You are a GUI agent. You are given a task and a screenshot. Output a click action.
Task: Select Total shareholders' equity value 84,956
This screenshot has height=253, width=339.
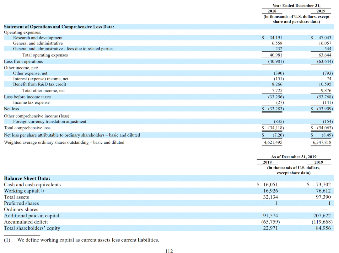(323, 228)
